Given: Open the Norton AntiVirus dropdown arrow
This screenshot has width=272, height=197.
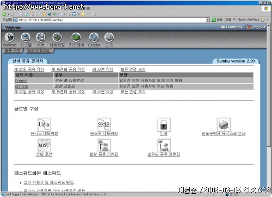Looking at the screenshot, I should (x=267, y=20).
